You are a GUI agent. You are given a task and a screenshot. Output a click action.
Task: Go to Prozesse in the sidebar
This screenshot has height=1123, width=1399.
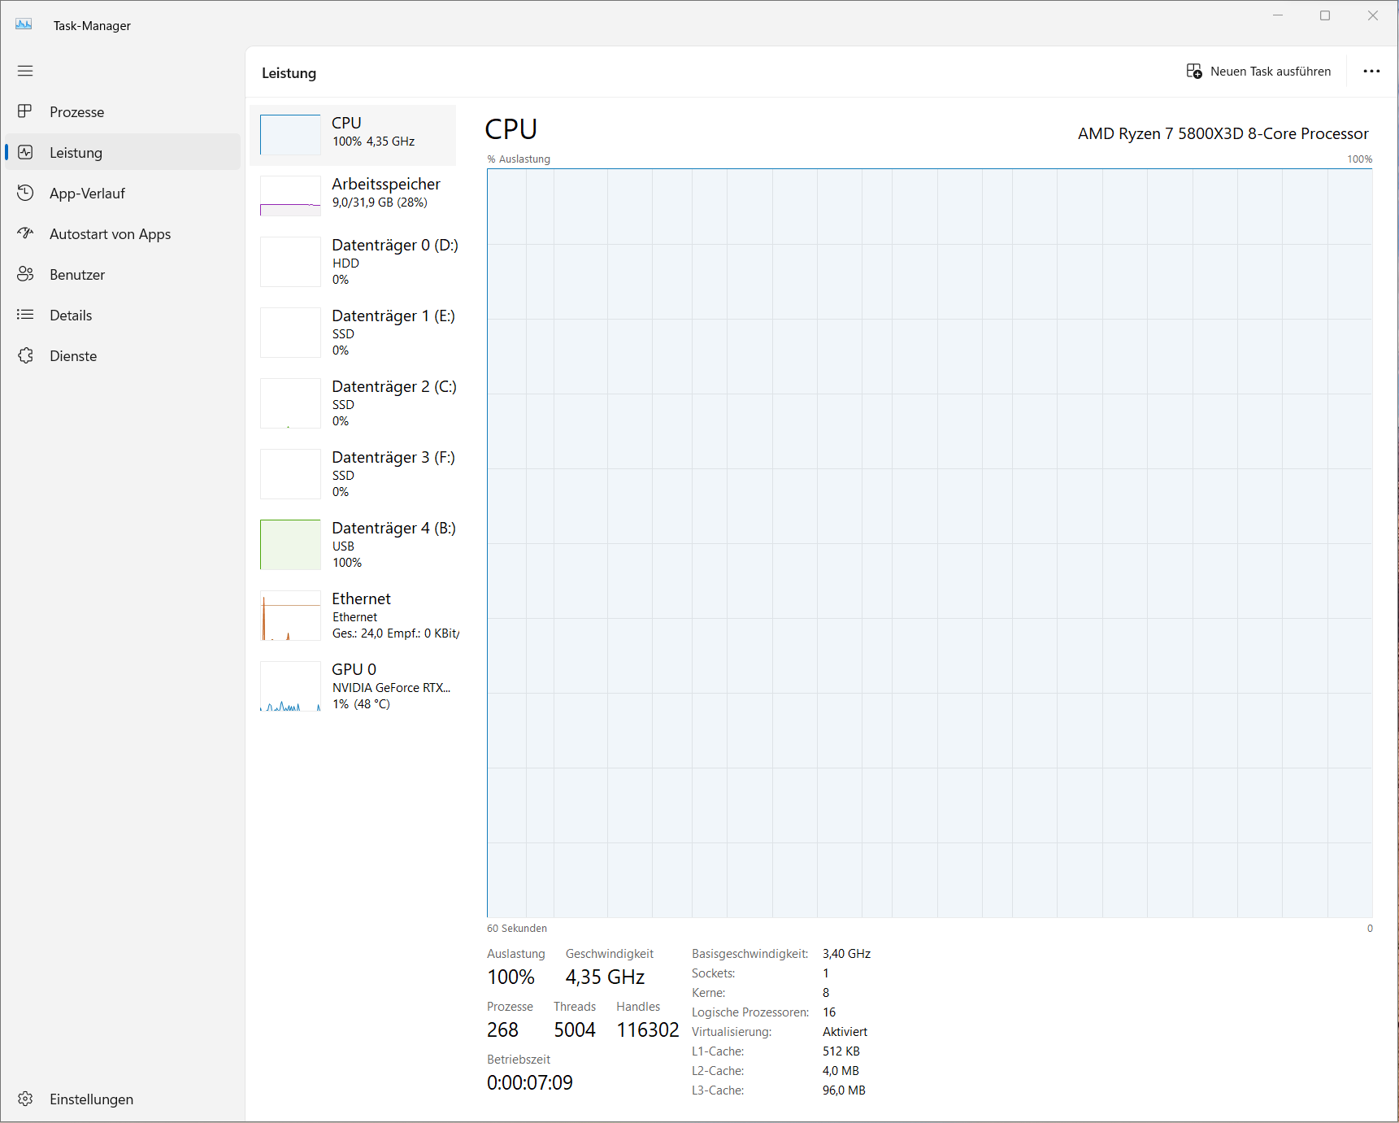(x=122, y=111)
